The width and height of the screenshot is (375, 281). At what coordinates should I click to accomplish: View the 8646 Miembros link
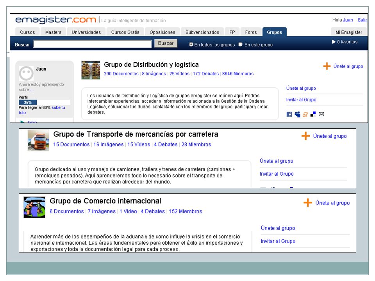[238, 74]
